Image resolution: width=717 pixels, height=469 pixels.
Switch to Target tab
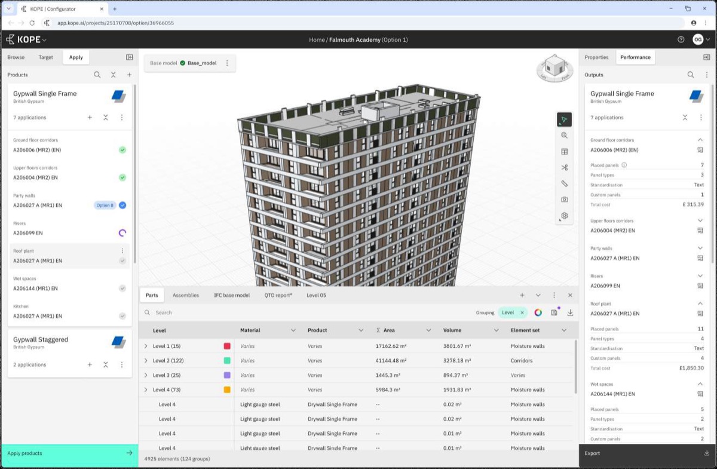click(46, 57)
